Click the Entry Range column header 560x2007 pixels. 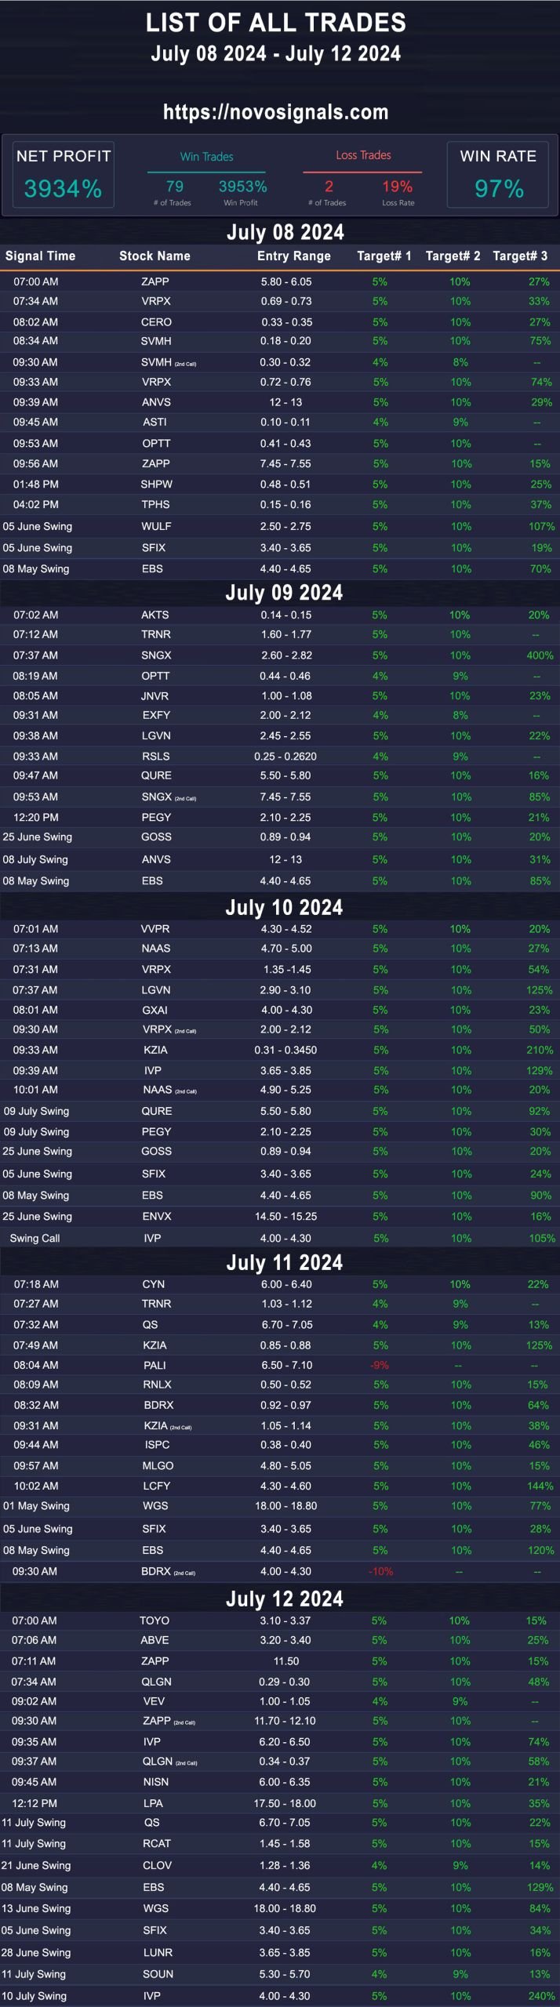click(294, 256)
